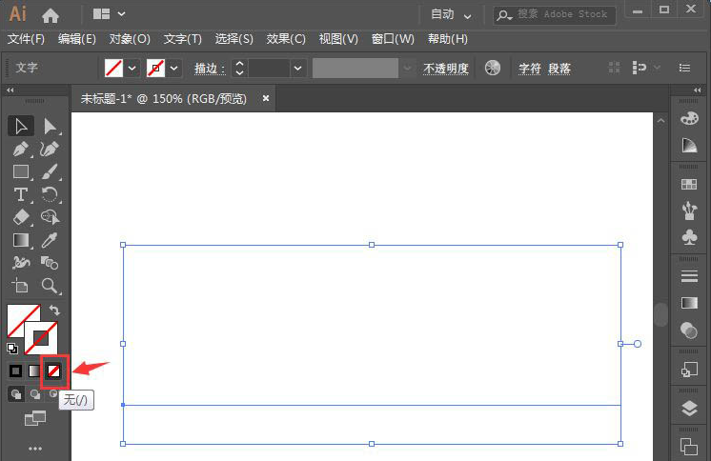Apply Gradient mode button
Screen dimensions: 711x461
click(x=34, y=371)
